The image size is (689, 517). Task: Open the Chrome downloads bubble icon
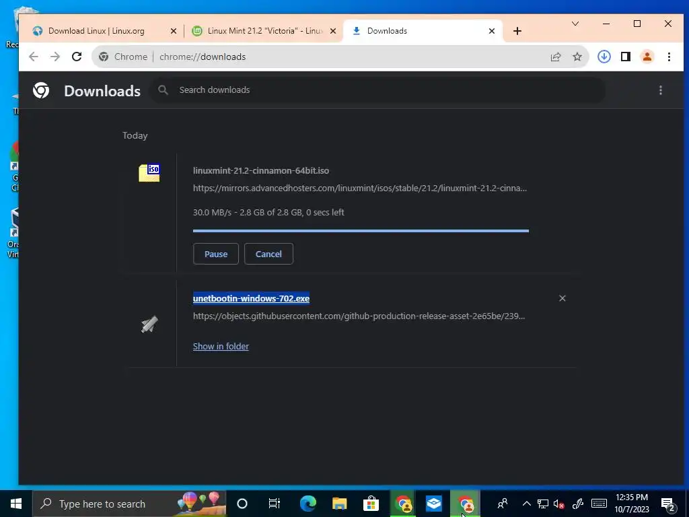tap(604, 57)
